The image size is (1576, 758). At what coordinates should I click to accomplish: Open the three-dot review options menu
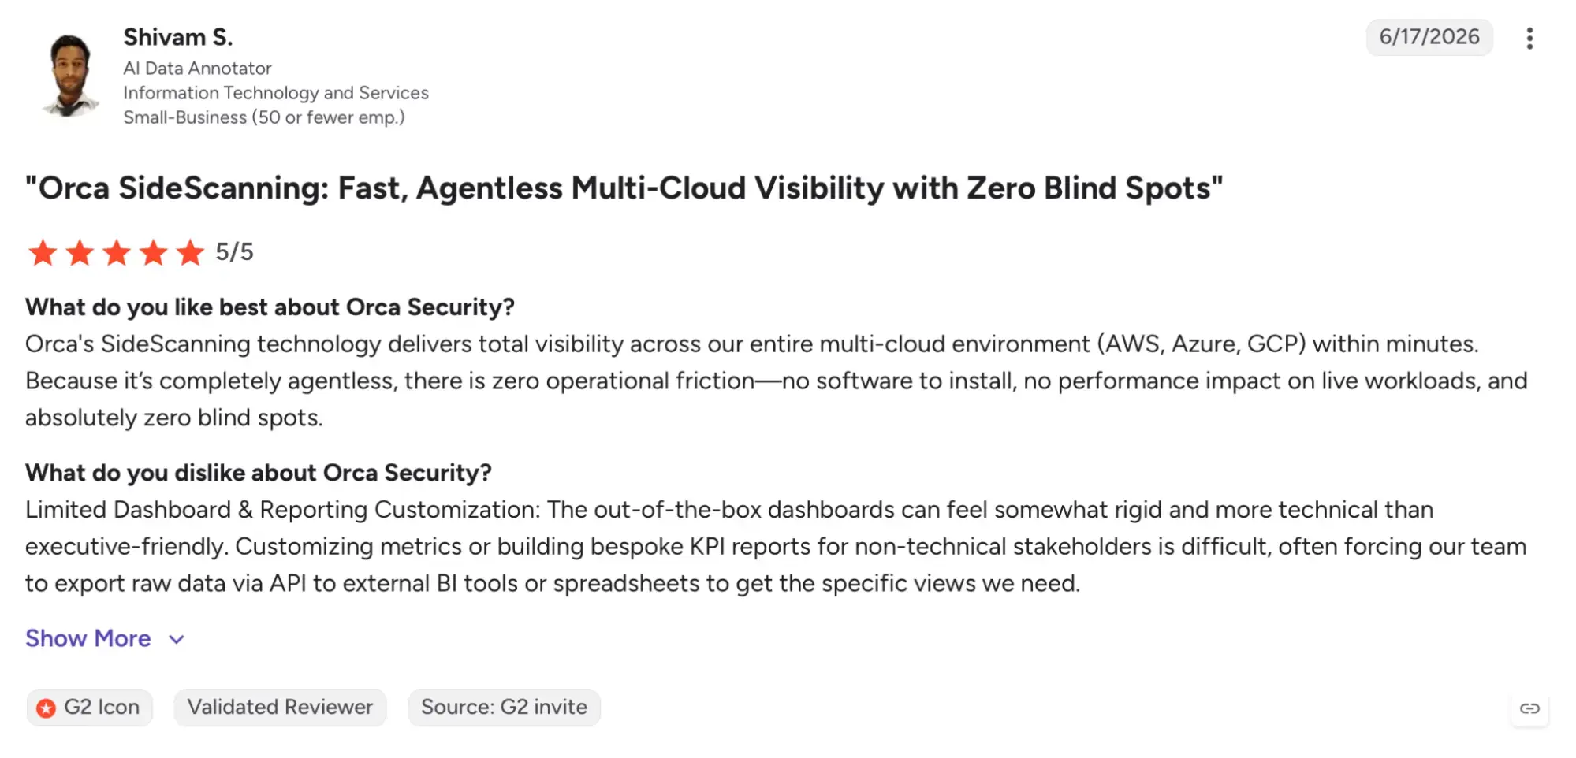[x=1529, y=39]
